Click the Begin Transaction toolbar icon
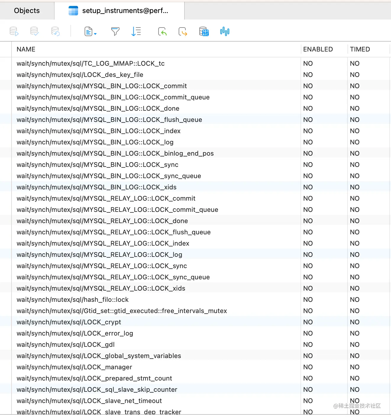This screenshot has width=391, height=419. 14,31
